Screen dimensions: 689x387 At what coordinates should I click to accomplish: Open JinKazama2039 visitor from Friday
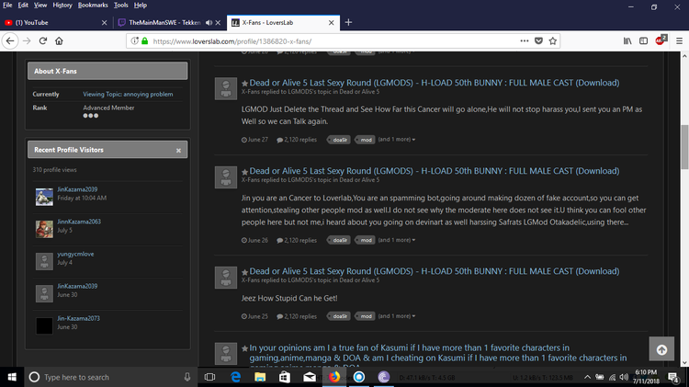(x=77, y=189)
